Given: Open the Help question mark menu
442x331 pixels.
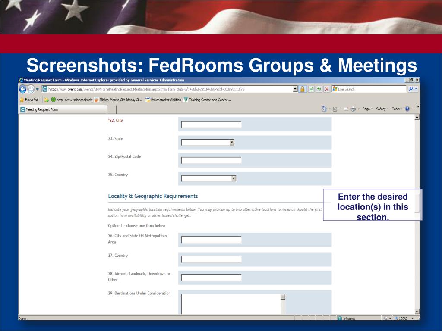Looking at the screenshot, I should tap(408, 109).
